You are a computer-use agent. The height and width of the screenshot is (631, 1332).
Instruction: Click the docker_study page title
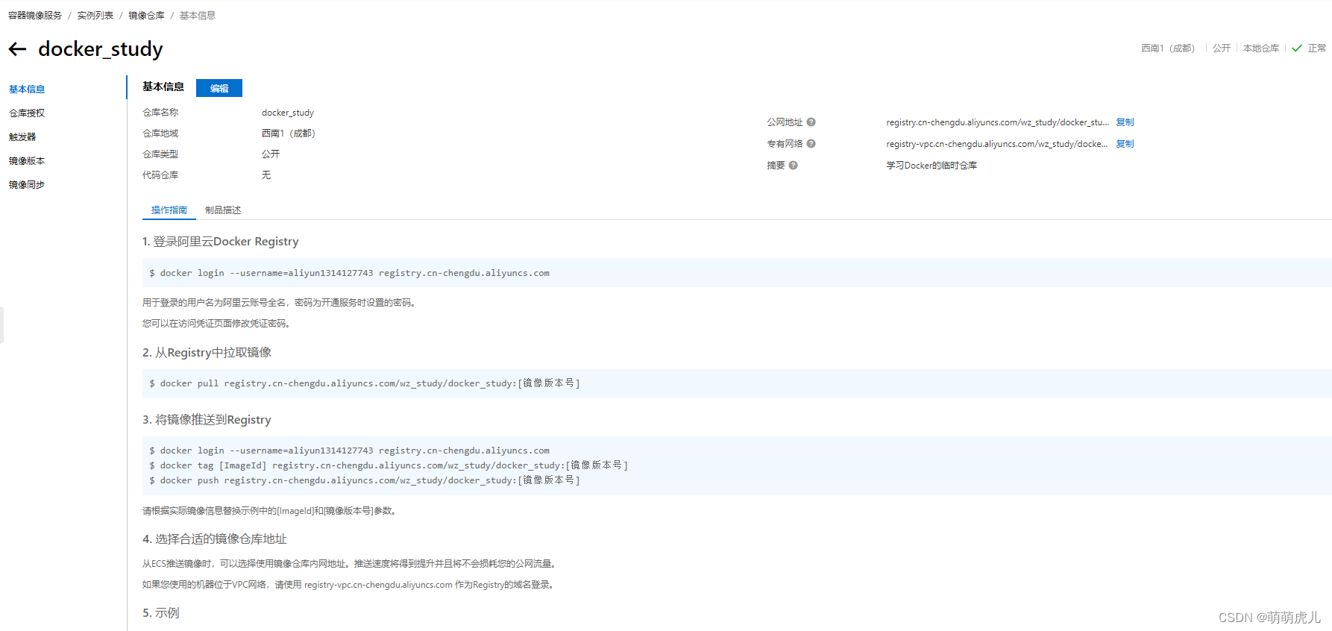[101, 49]
